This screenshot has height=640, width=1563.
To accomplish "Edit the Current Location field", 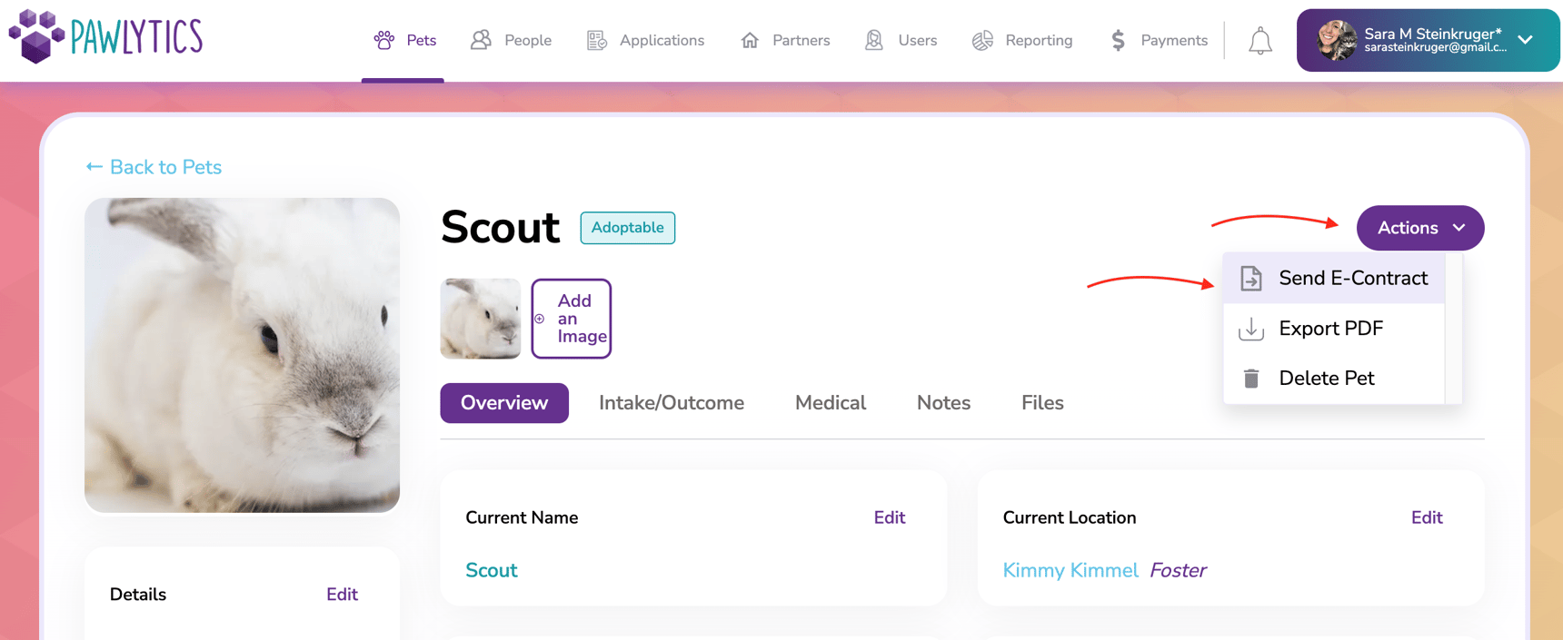I will [1427, 517].
